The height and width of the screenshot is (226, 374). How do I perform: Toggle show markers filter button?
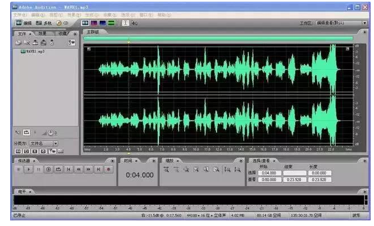click(x=52, y=151)
